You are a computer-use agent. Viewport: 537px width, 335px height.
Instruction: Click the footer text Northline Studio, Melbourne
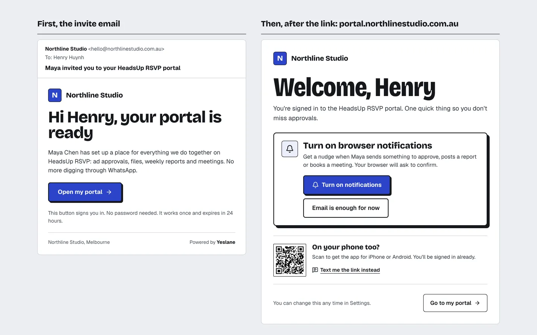79,242
